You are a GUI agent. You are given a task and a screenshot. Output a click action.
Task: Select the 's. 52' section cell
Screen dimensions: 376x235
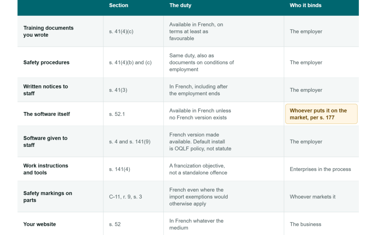coord(115,224)
